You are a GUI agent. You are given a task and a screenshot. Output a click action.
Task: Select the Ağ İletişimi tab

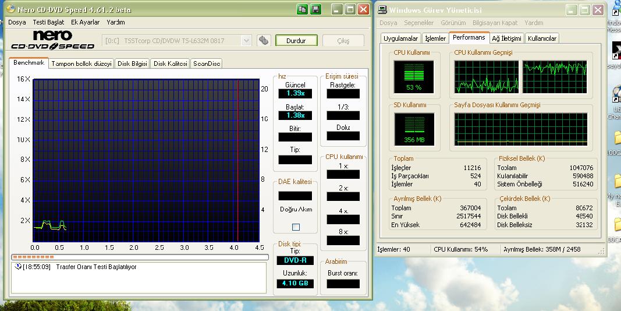coord(506,38)
